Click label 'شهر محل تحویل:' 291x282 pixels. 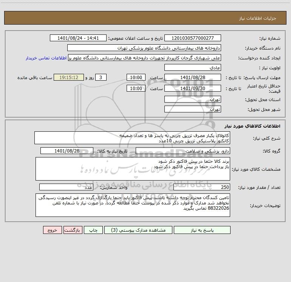point(264,110)
